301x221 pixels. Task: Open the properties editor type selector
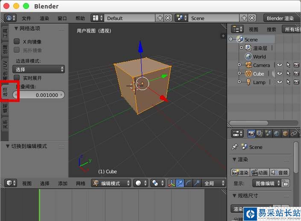237,134
